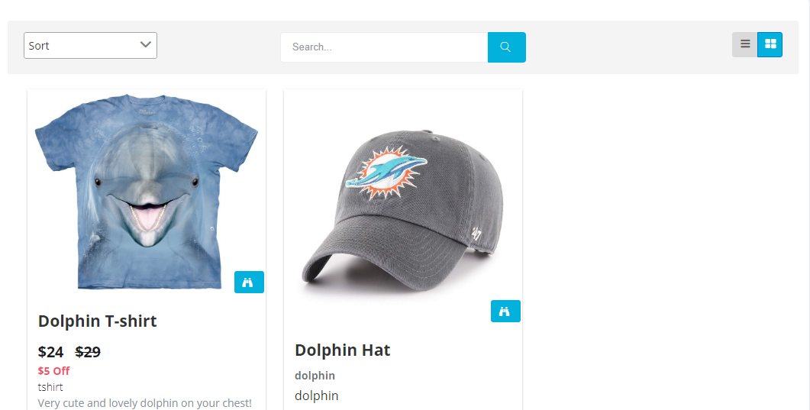Open quick view for Dolphin T-shirt
The height and width of the screenshot is (410, 810).
pos(249,282)
